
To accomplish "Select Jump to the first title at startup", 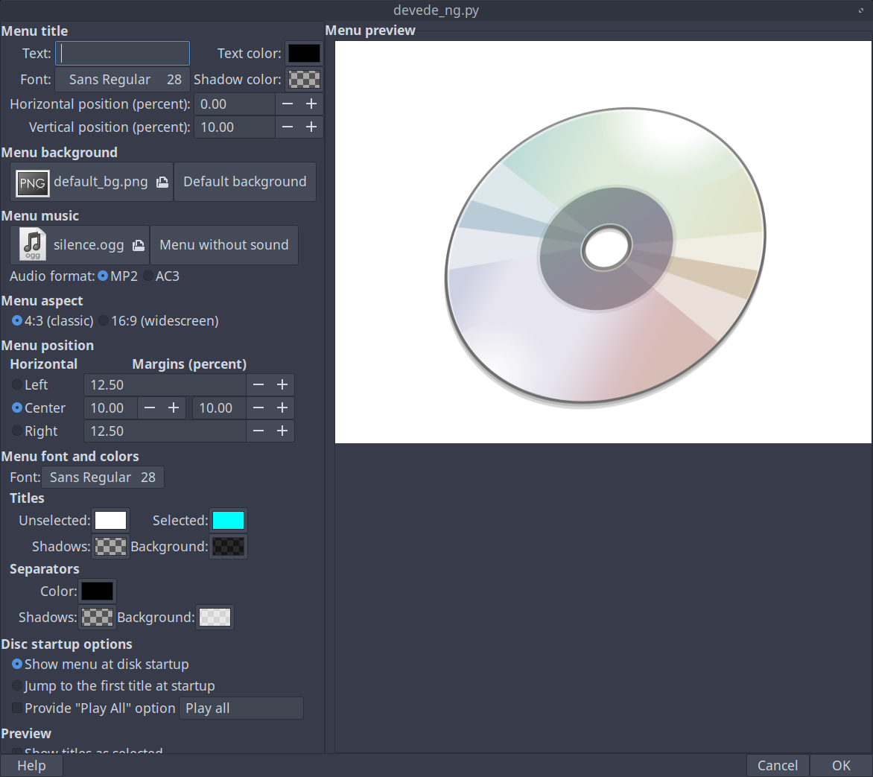I will coord(17,686).
